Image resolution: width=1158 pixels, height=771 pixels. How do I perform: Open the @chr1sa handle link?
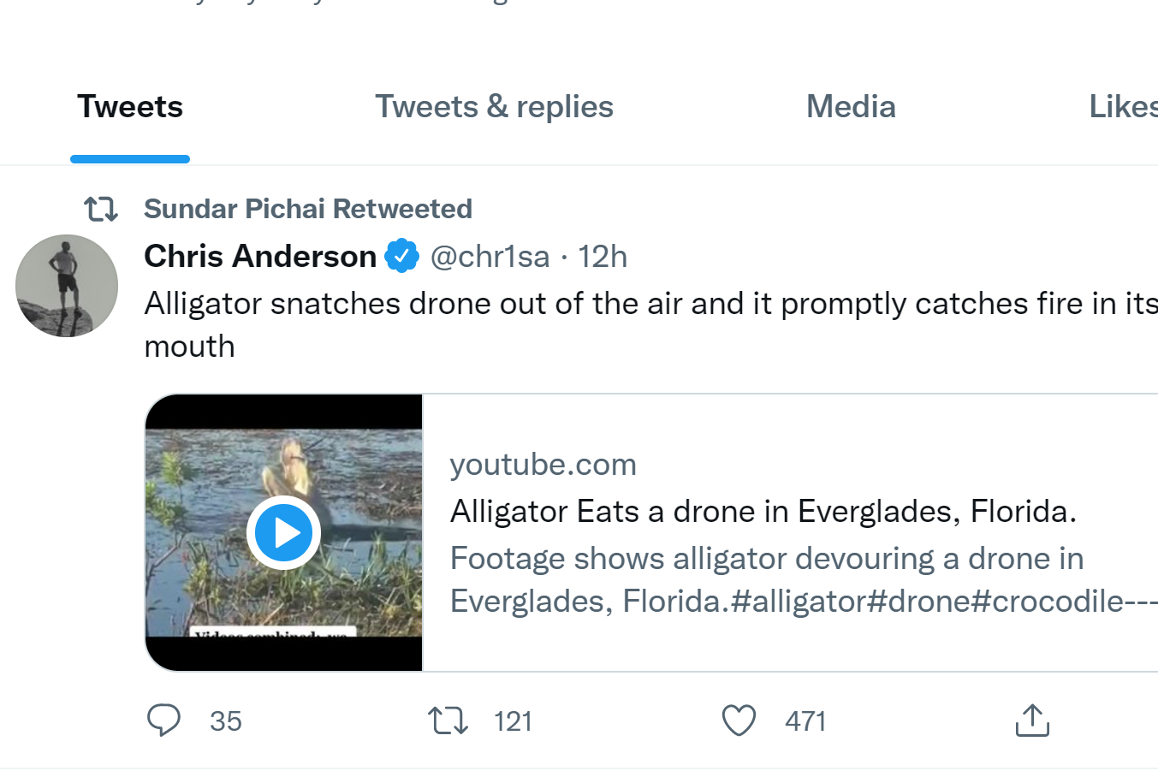pos(490,256)
